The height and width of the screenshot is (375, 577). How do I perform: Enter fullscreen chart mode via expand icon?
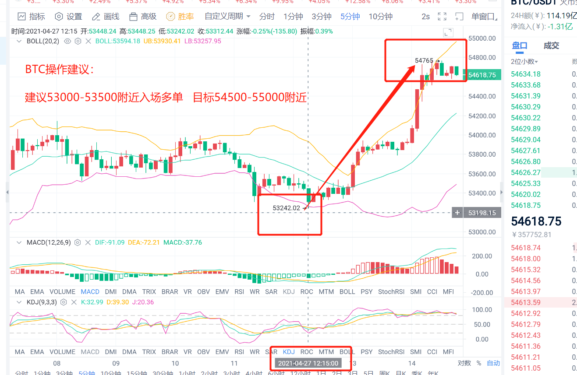(x=442, y=16)
